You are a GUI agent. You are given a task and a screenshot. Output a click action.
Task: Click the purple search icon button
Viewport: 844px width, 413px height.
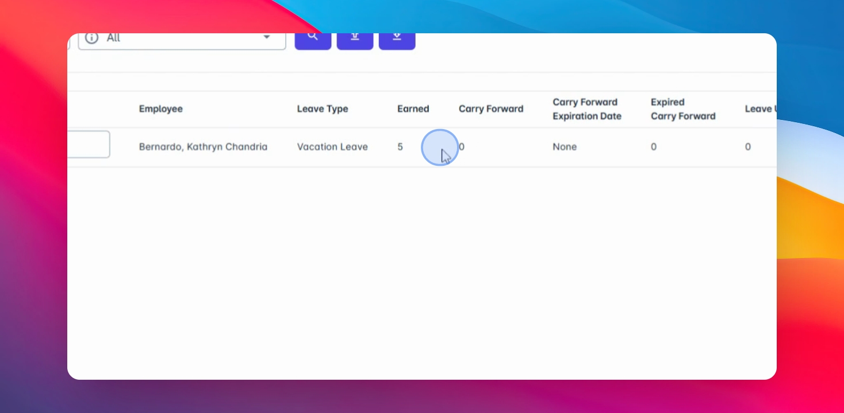pos(313,41)
